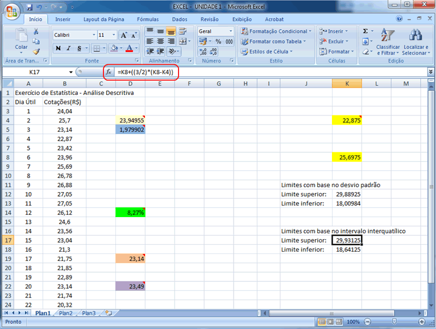Screen dimensions: 436x329
Task: Click Formatação Condicional button
Action: point(275,31)
